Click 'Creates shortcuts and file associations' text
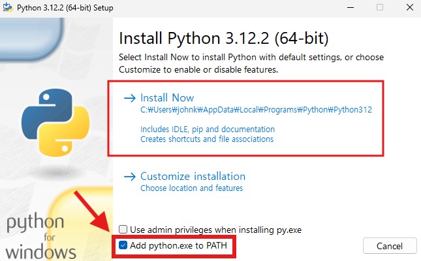421x261 pixels. tap(207, 139)
